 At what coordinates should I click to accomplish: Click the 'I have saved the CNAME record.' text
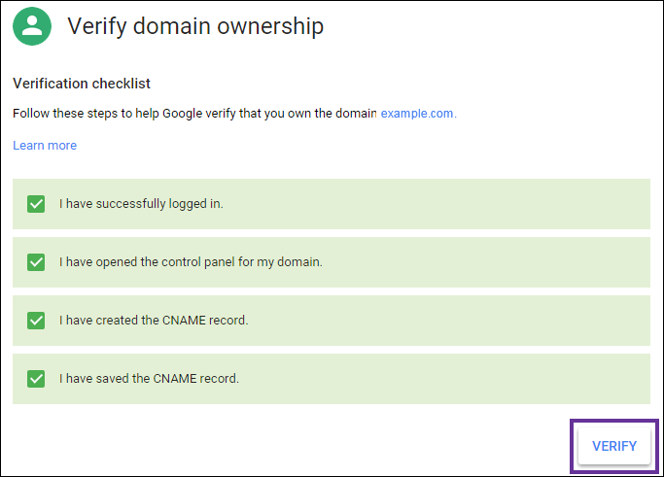pyautogui.click(x=149, y=379)
